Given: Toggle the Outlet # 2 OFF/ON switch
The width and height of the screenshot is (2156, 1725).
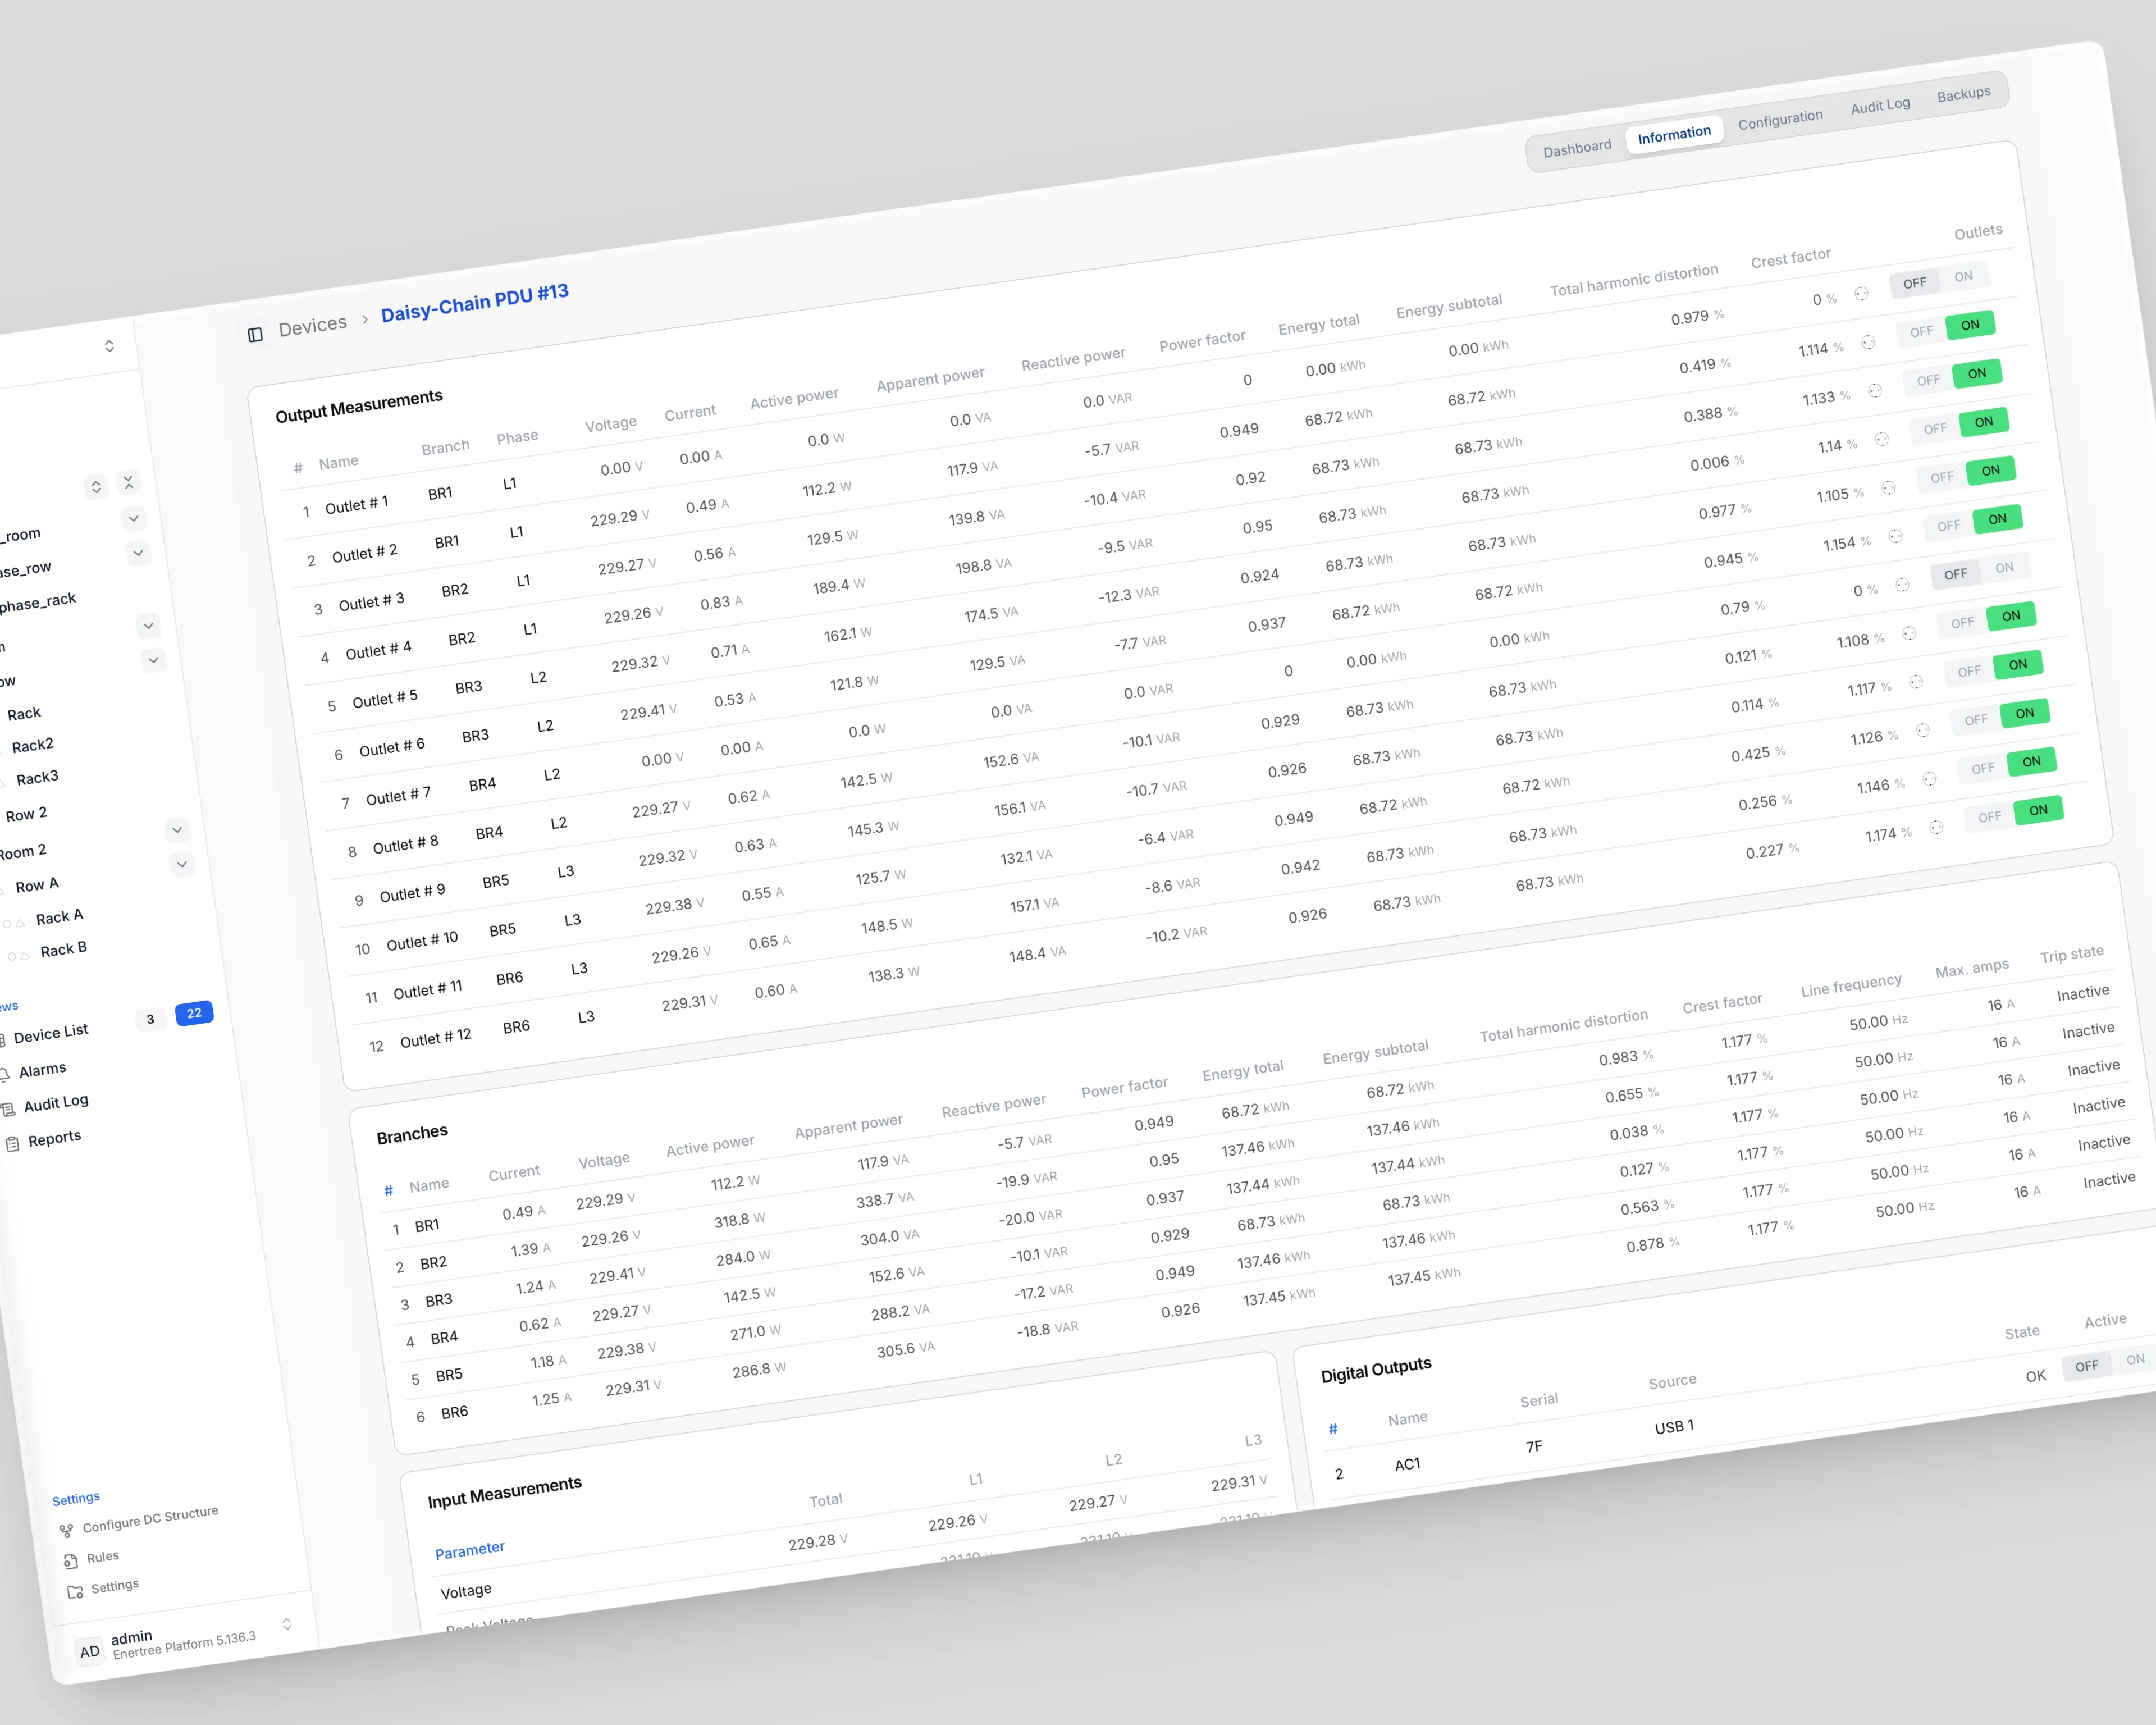Looking at the screenshot, I should click(x=1946, y=328).
